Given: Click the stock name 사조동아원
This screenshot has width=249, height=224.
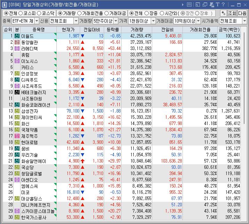Looking at the screenshot, I should pyautogui.click(x=32, y=99).
